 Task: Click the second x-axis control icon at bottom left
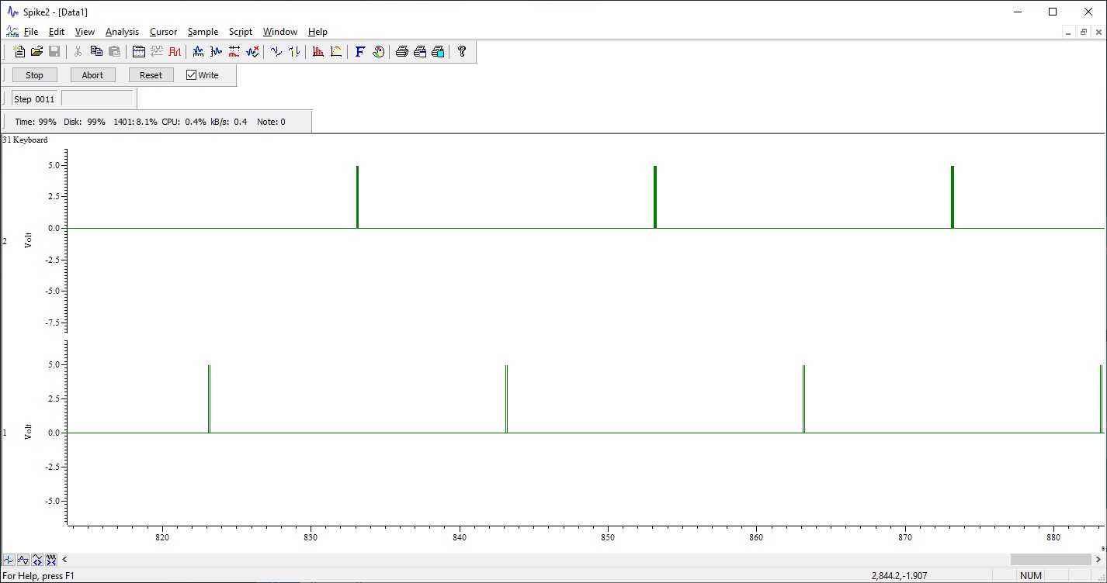pyautogui.click(x=23, y=560)
